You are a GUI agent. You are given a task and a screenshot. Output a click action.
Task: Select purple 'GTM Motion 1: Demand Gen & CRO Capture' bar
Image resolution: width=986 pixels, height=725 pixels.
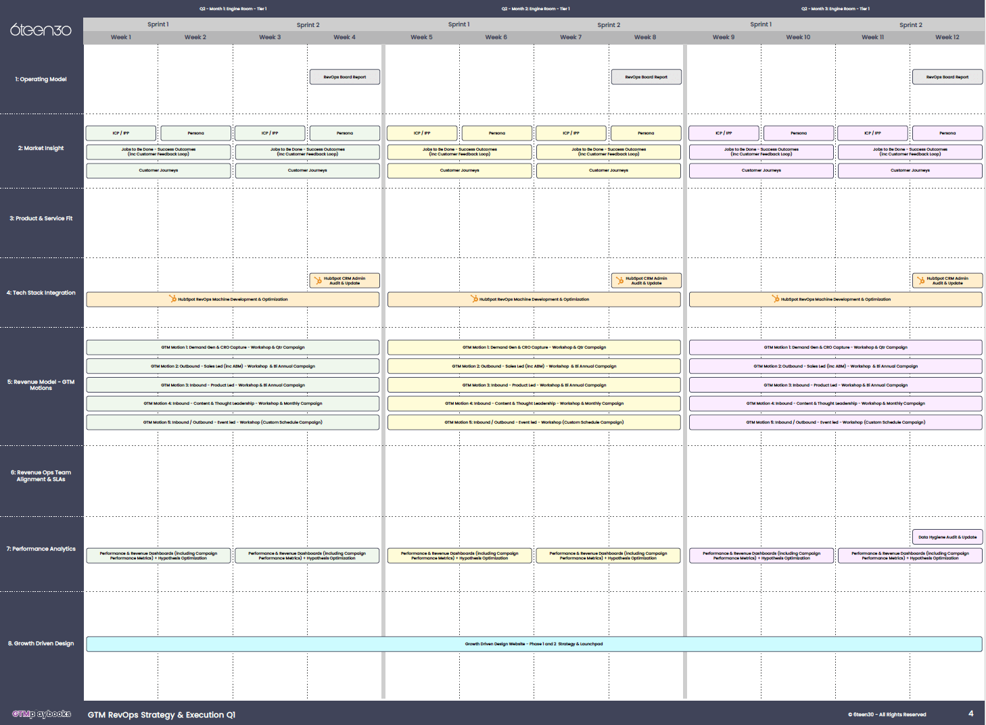click(836, 347)
